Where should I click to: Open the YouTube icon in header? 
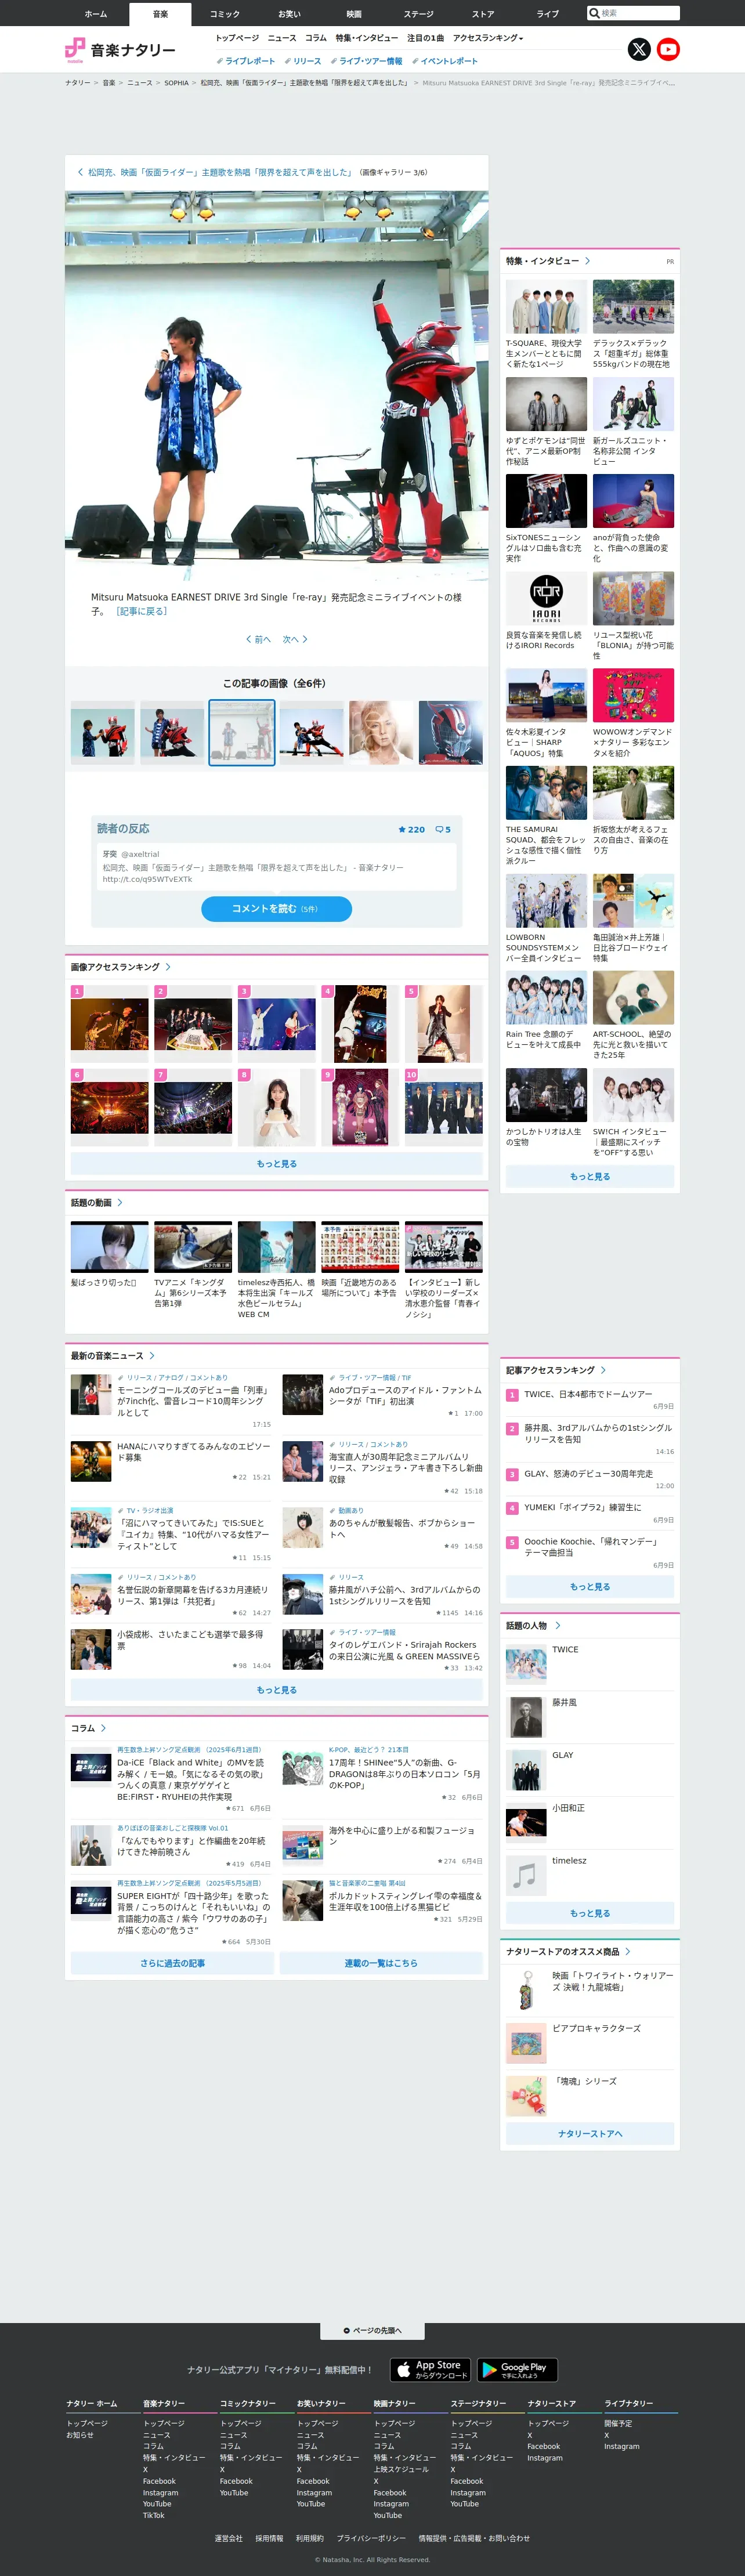pos(668,49)
